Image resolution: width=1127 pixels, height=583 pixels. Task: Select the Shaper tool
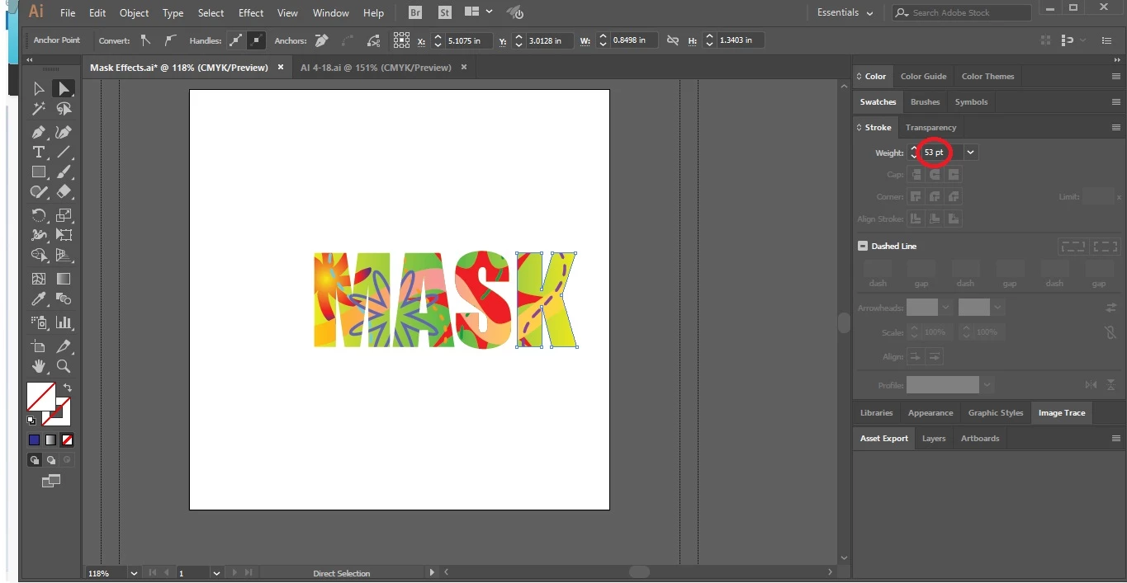[39, 191]
